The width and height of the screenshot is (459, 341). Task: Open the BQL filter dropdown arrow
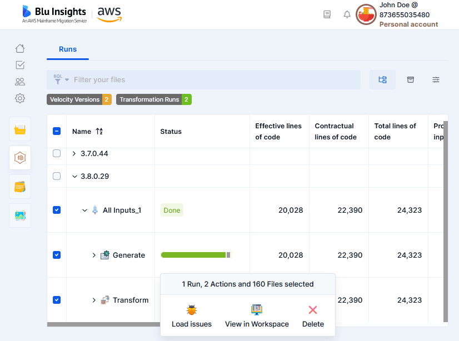[x=67, y=79]
